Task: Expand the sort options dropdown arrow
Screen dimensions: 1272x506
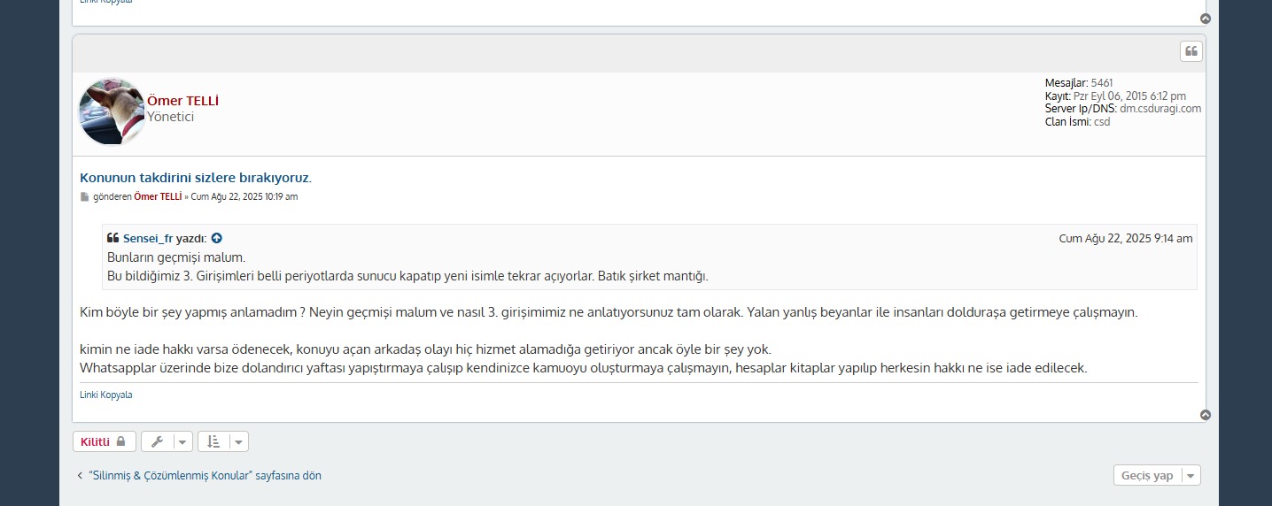Action: pyautogui.click(x=239, y=441)
